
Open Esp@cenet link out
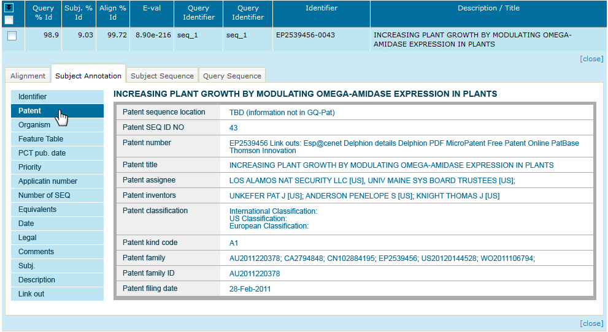(x=323, y=143)
